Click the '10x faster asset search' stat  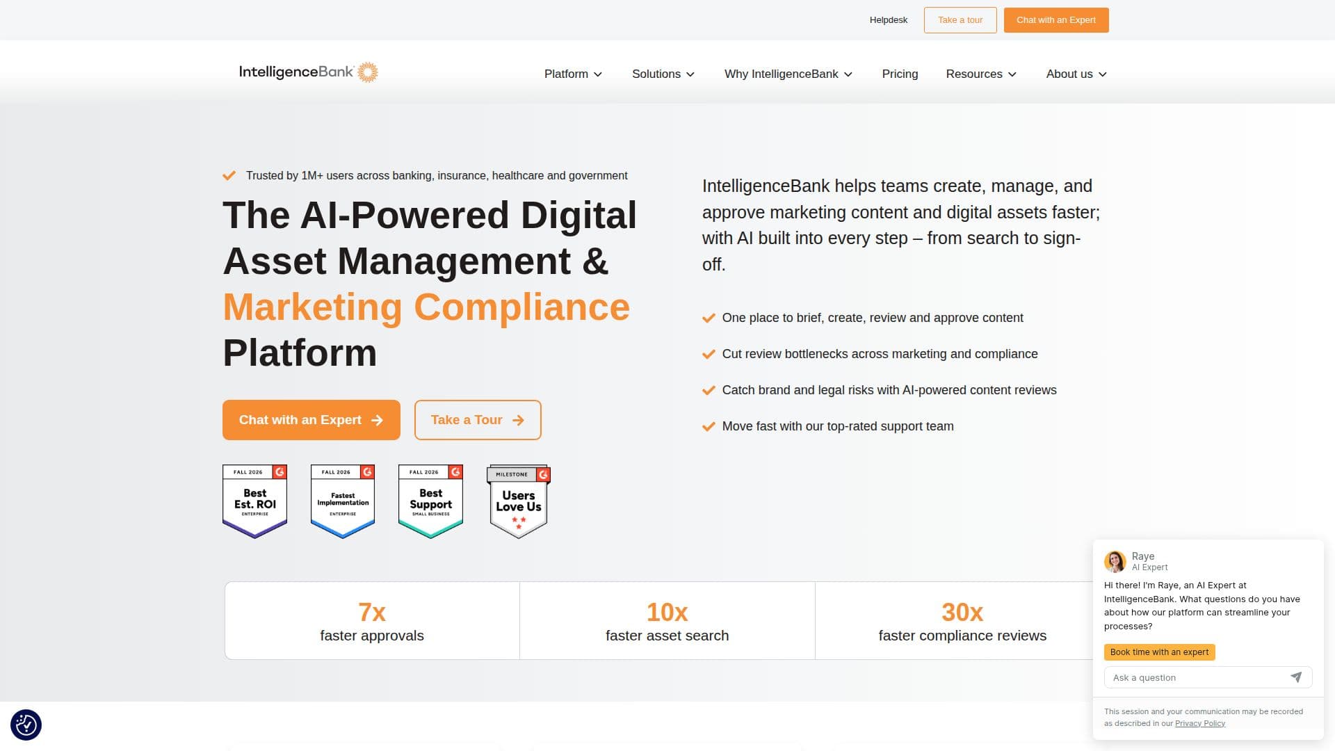(667, 621)
